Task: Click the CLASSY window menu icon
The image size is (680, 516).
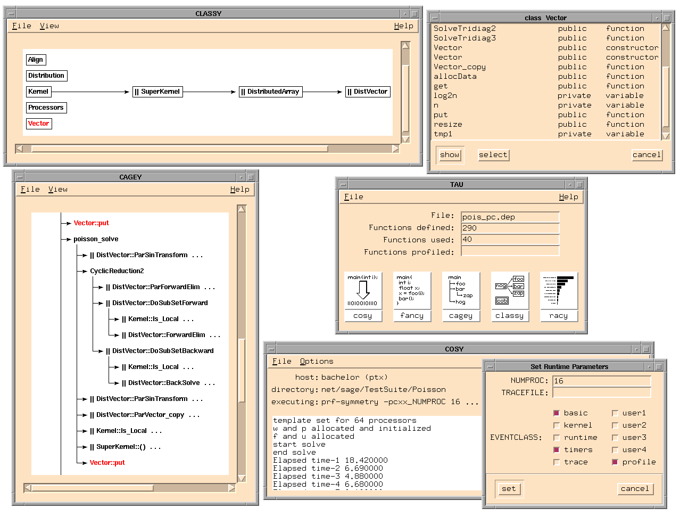Action: pyautogui.click(x=12, y=14)
